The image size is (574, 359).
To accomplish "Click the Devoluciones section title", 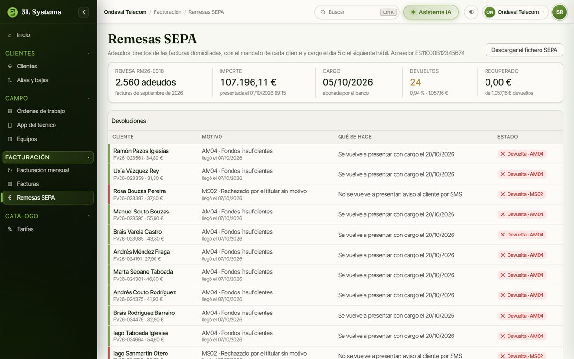I will coord(129,121).
